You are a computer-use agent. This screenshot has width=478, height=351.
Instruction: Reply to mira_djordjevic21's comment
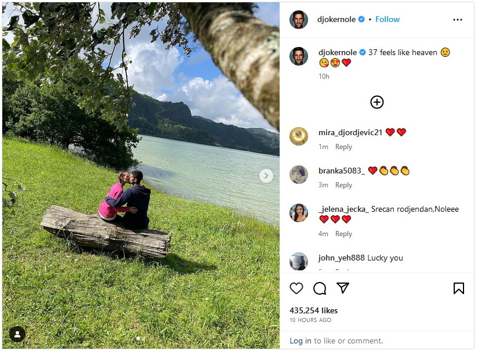[x=343, y=147]
